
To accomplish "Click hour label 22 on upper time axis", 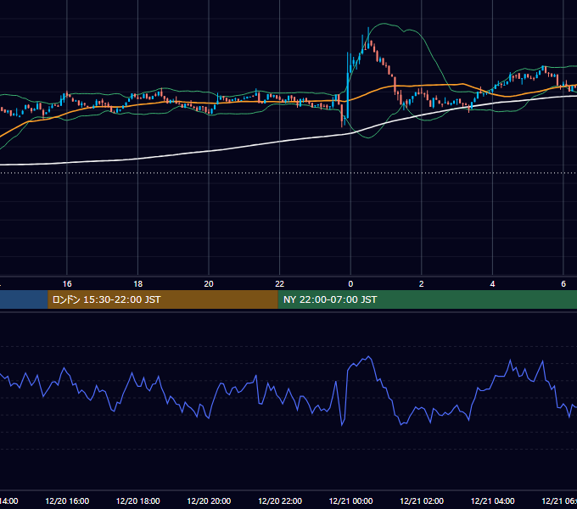I will coord(280,284).
